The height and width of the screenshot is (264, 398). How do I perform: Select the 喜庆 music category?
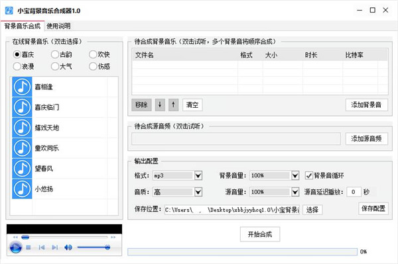tap(23, 54)
